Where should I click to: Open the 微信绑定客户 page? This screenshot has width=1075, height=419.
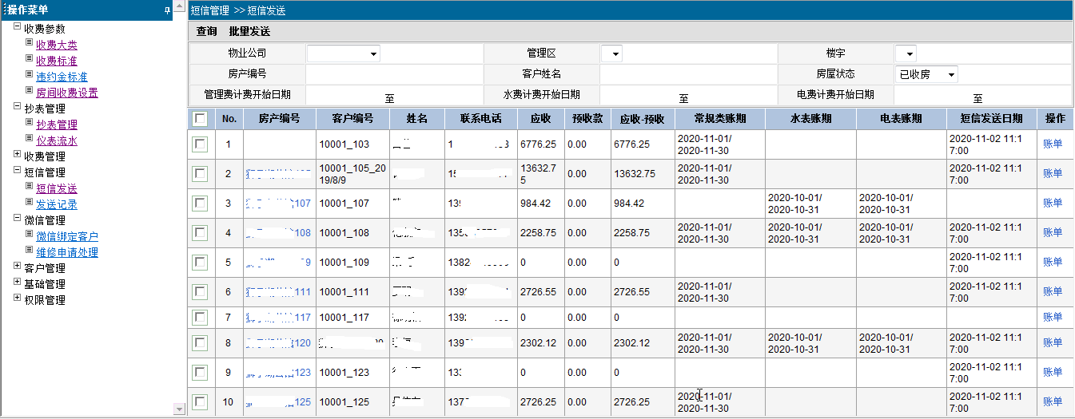pyautogui.click(x=66, y=236)
